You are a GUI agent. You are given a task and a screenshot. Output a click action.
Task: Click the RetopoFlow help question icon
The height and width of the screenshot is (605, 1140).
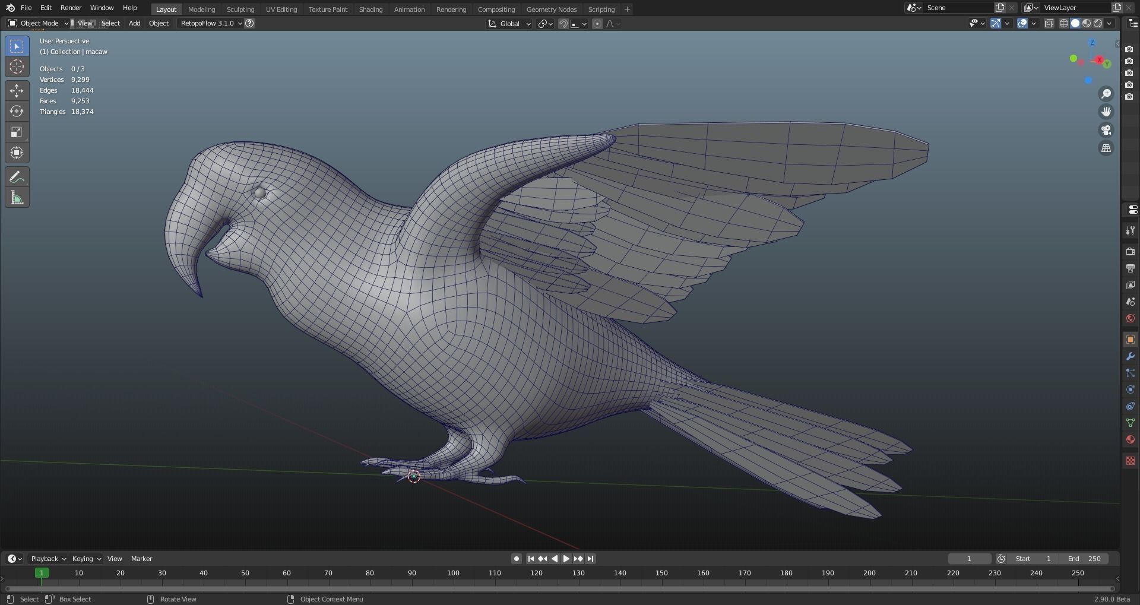tap(250, 23)
